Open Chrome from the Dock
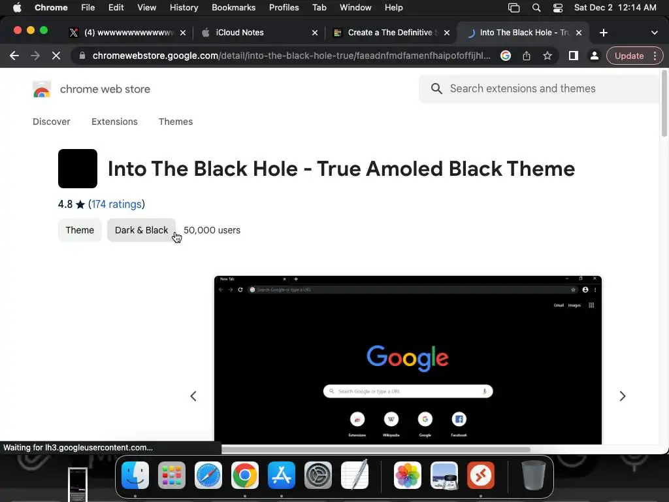 pyautogui.click(x=245, y=475)
